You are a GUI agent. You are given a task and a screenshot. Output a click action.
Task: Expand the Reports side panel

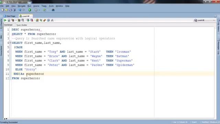pyautogui.click(x=1, y=23)
